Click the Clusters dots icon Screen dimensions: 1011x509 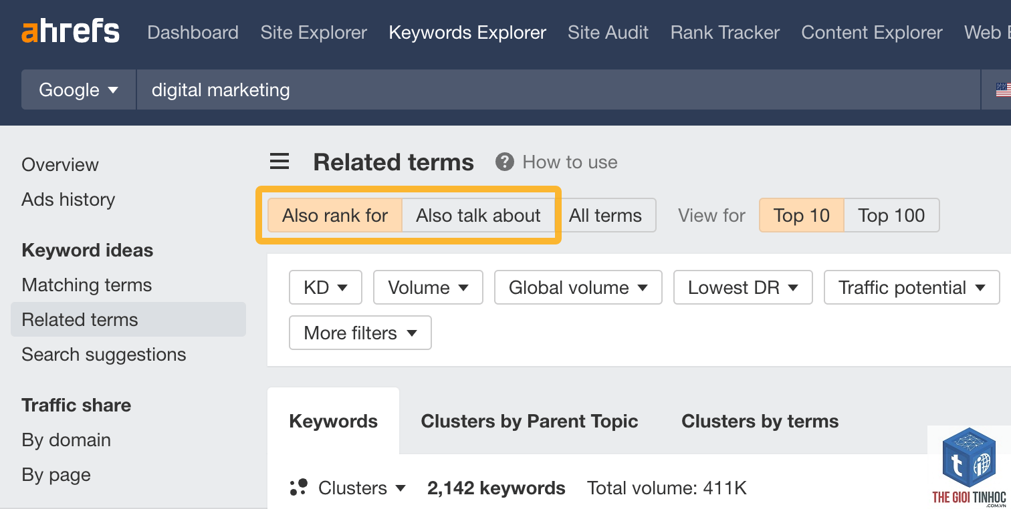click(298, 488)
